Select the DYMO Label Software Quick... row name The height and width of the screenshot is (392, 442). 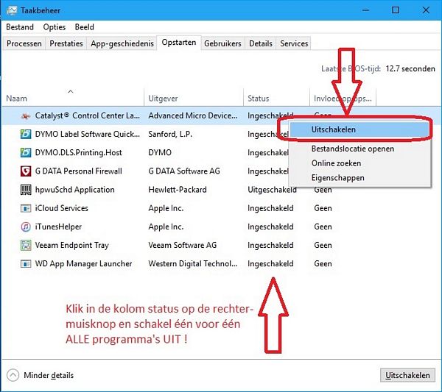[x=88, y=135]
